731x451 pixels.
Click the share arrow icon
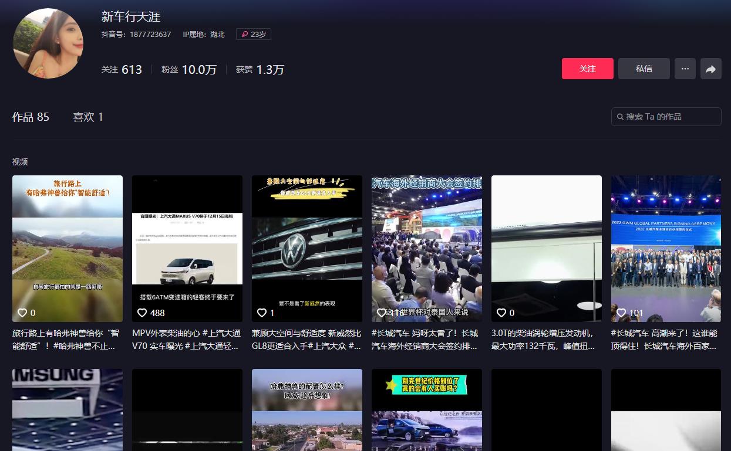710,69
